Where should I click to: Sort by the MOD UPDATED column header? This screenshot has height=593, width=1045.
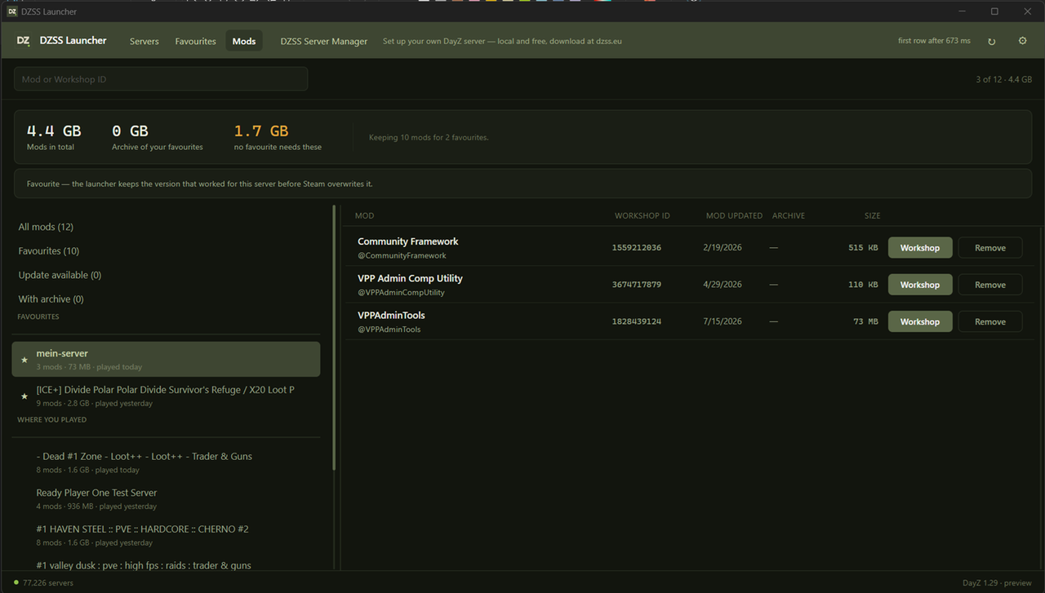pos(734,216)
